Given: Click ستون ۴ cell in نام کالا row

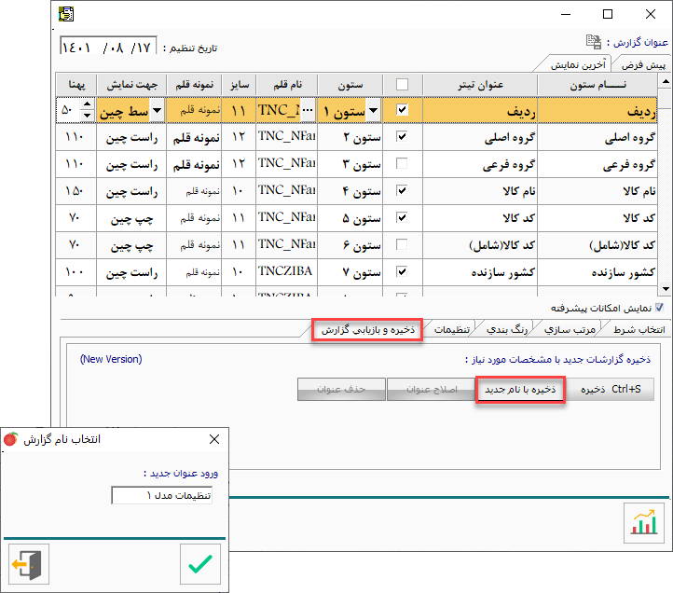Looking at the screenshot, I should [350, 191].
